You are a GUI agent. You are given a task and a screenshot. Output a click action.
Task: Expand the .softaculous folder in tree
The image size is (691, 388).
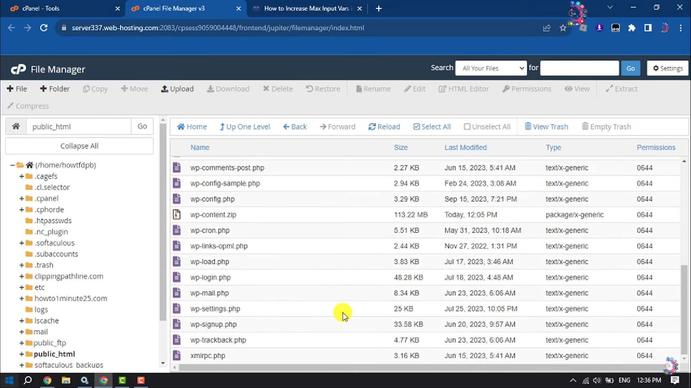(x=22, y=243)
